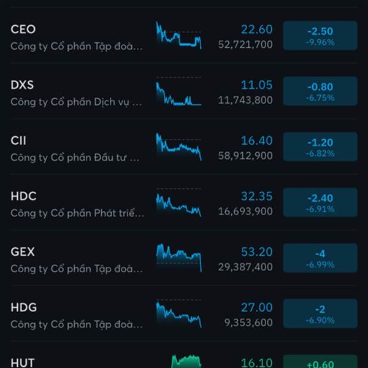
Task: Open the HUT stock ticker
Action: pyautogui.click(x=23, y=363)
